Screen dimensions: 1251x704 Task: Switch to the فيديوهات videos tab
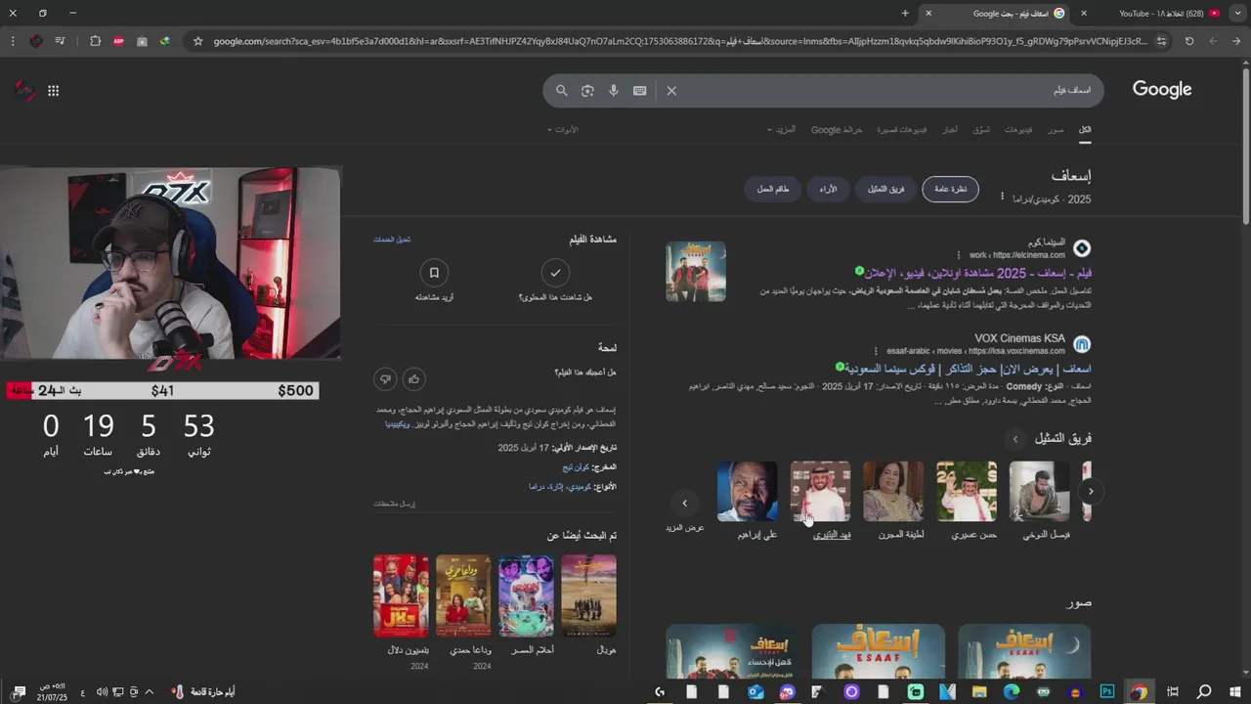(1017, 129)
